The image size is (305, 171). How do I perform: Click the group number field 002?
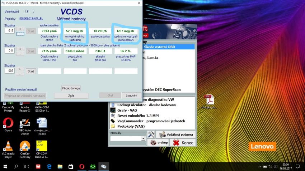(10, 71)
